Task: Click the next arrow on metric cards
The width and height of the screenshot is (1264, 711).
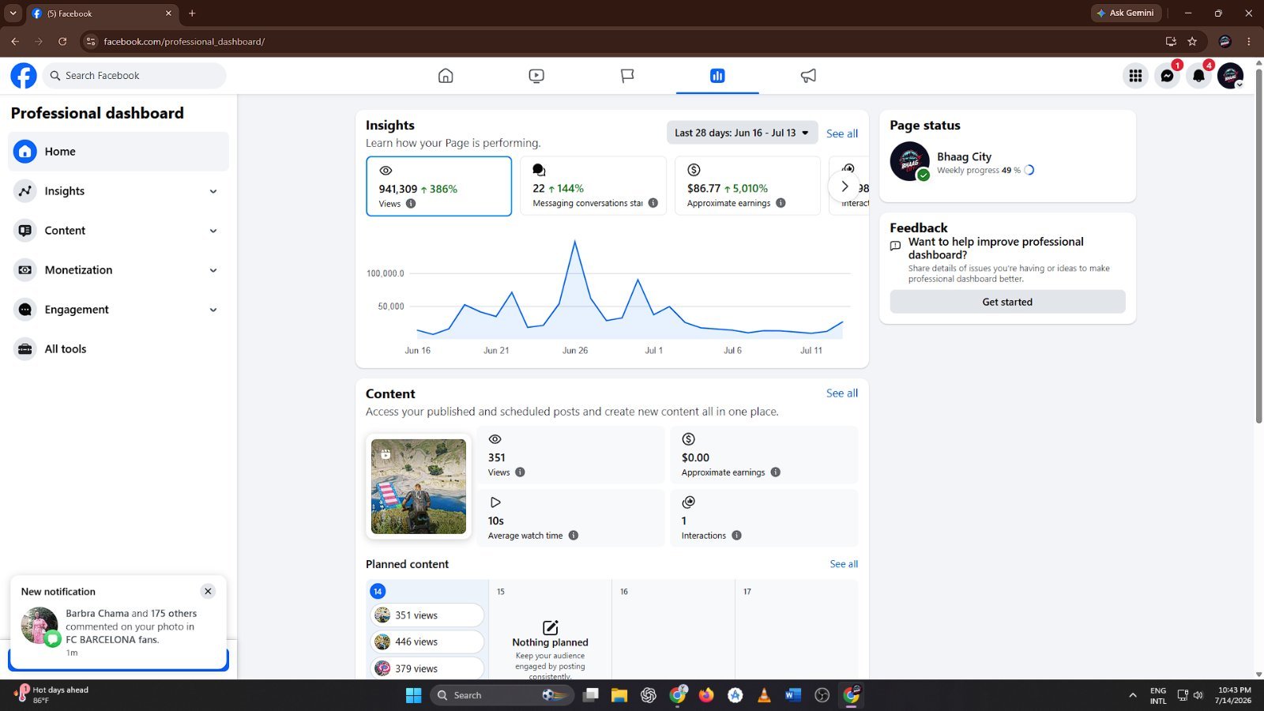Action: 845,186
